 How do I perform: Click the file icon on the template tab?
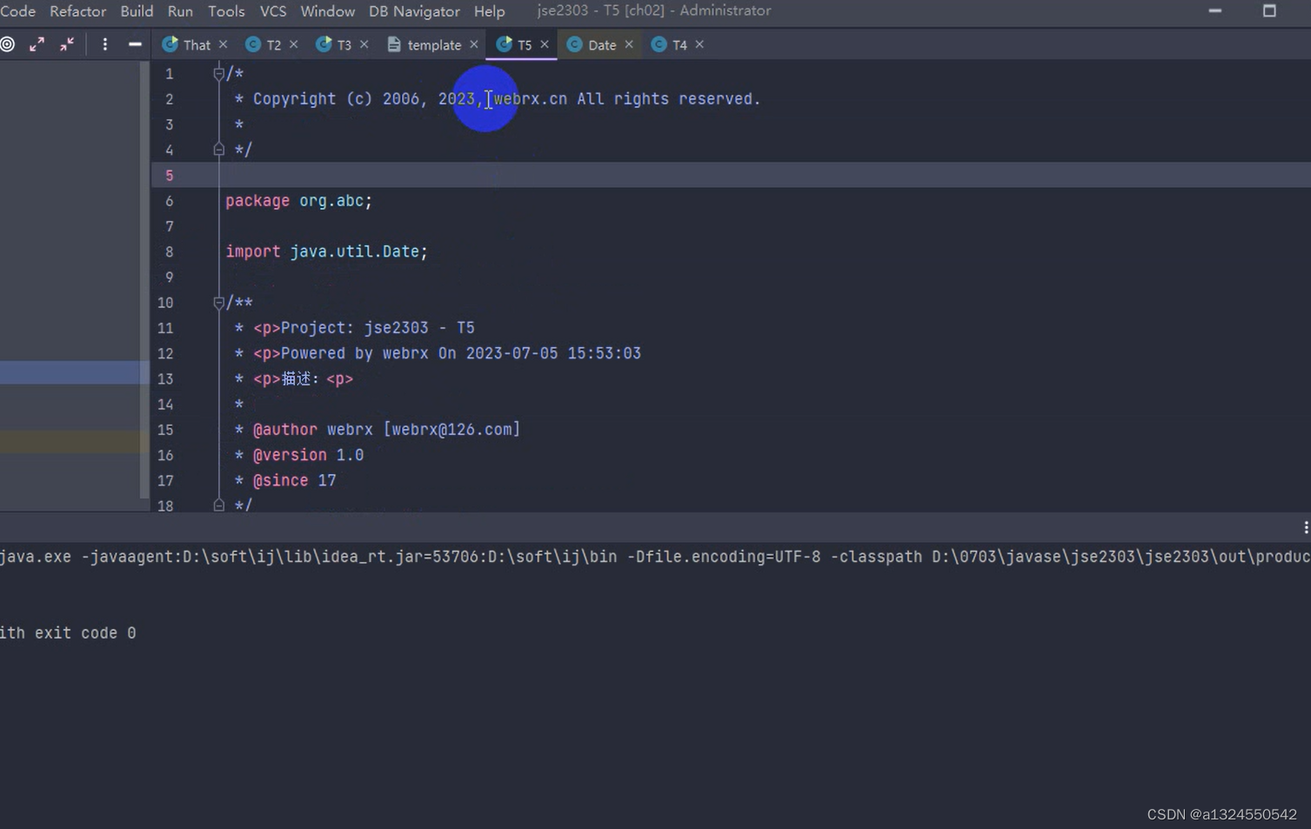click(x=396, y=43)
